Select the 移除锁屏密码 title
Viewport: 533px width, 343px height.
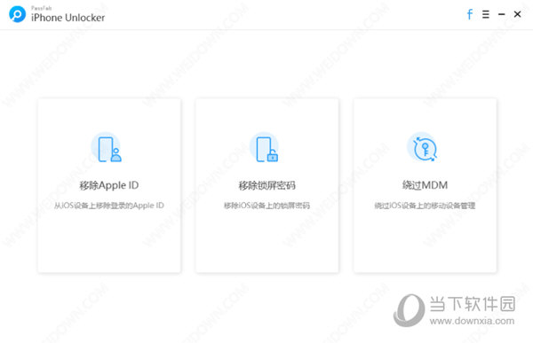click(266, 185)
